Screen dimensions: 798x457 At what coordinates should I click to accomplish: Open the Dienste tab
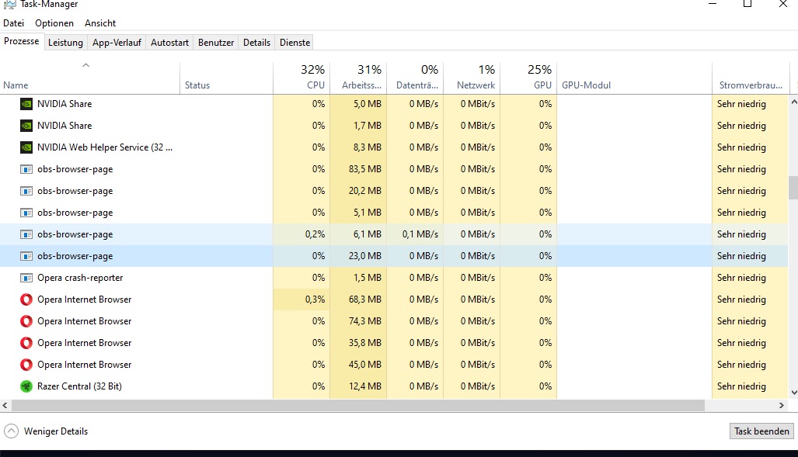tap(294, 43)
